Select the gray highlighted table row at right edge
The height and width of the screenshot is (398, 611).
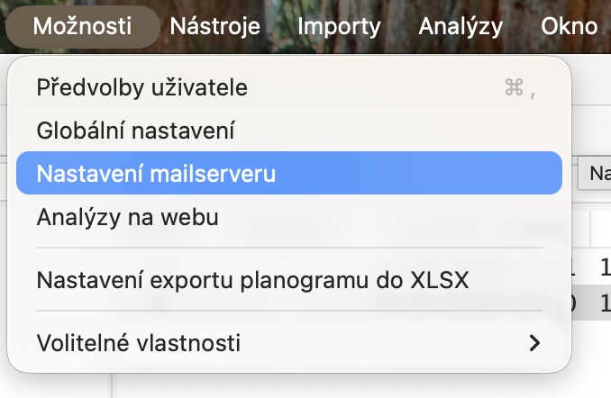click(x=591, y=303)
